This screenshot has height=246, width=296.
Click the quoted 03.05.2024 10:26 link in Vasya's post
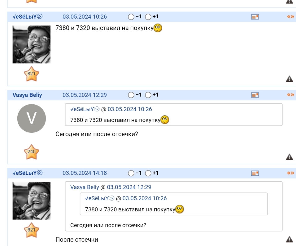(x=130, y=109)
